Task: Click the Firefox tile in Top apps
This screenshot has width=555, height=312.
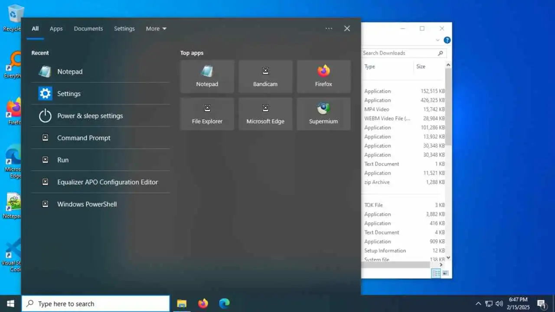Action: [323, 76]
